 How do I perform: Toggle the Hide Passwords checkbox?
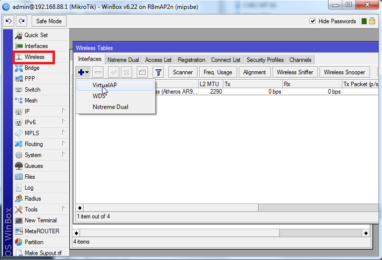tap(313, 21)
